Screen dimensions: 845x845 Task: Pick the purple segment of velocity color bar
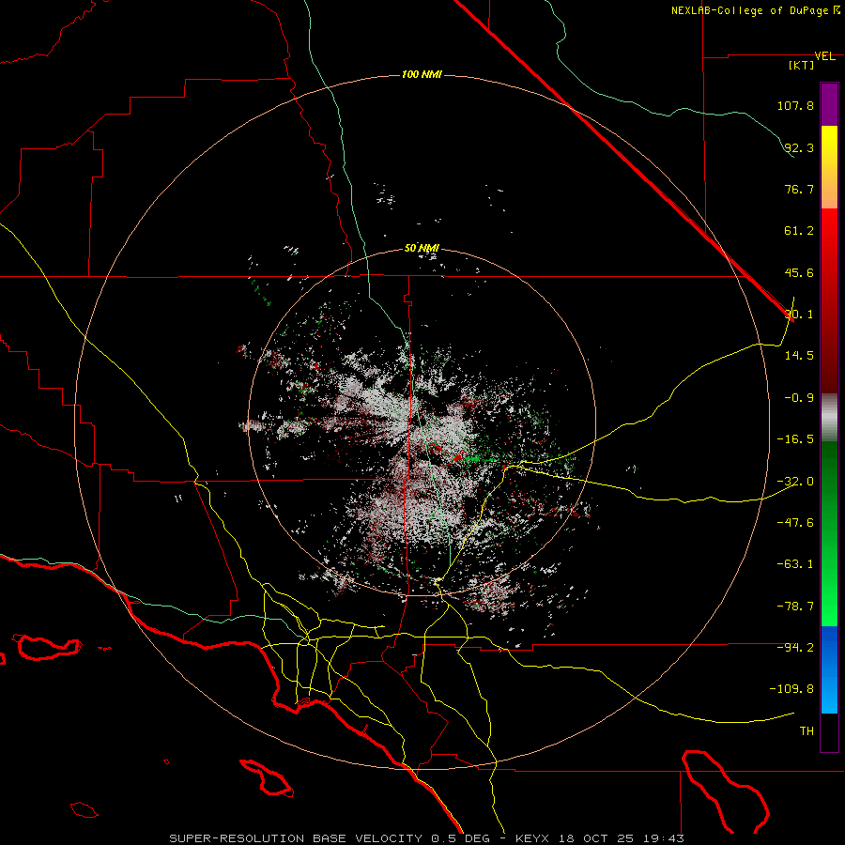coord(829,104)
